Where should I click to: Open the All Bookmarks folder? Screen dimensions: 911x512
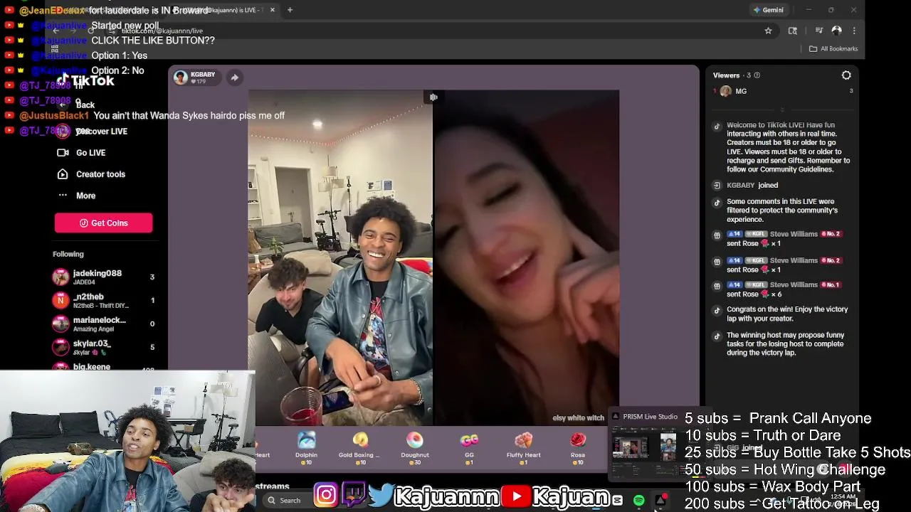click(x=833, y=48)
